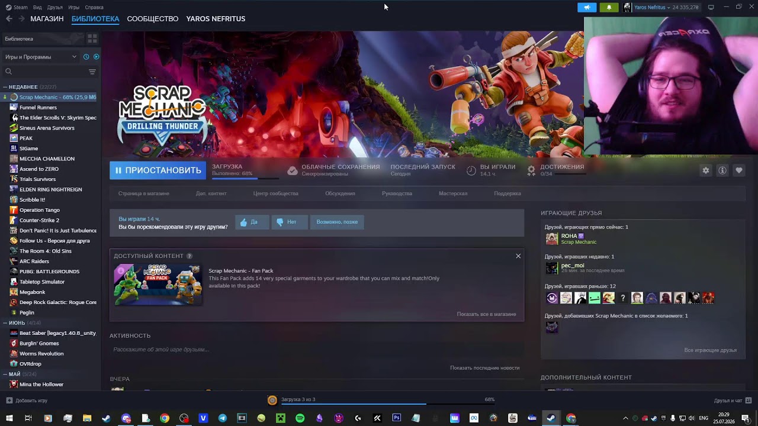Open game info icon

coord(722,170)
